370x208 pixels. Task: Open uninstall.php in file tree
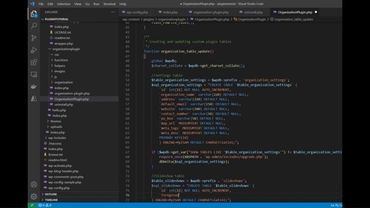(64, 105)
